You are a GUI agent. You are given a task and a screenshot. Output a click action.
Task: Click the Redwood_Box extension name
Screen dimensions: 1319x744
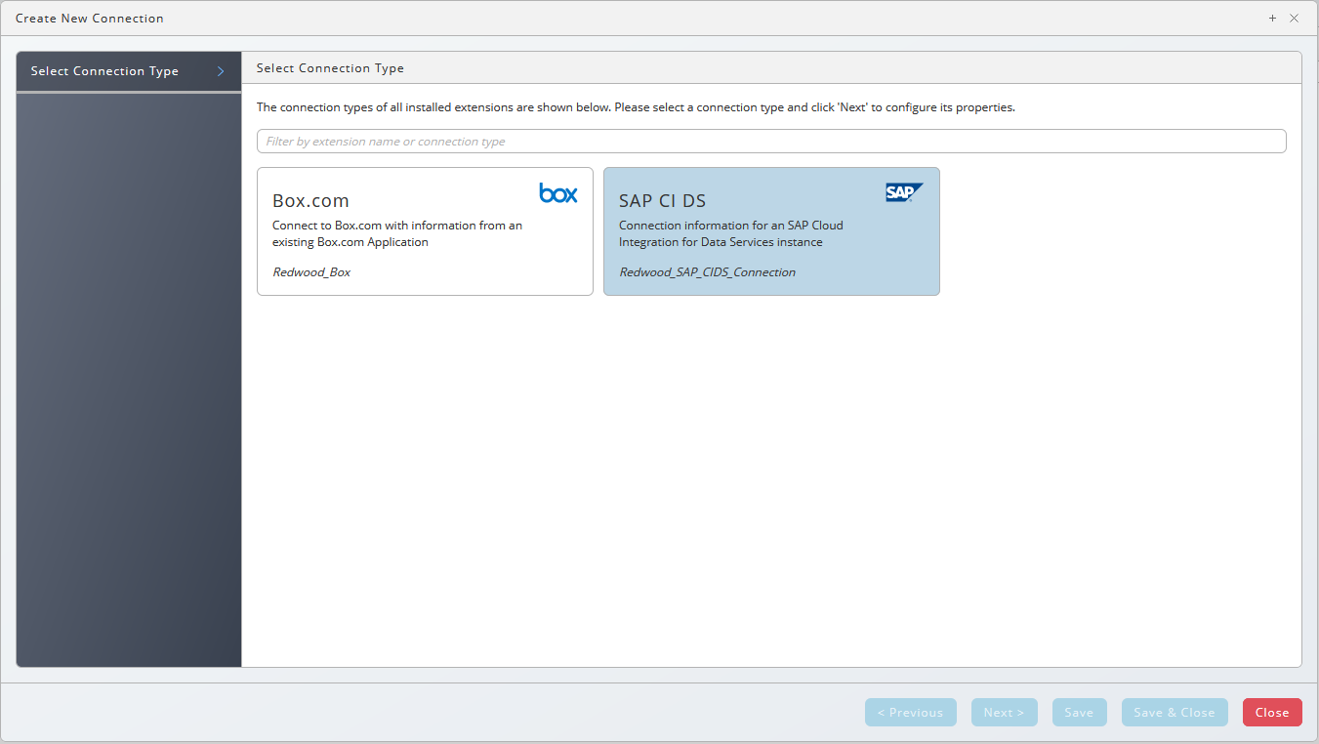pyautogui.click(x=311, y=272)
